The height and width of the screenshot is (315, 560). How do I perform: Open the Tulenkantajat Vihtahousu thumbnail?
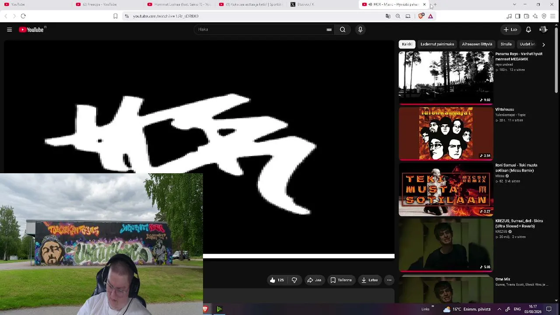pos(446,133)
